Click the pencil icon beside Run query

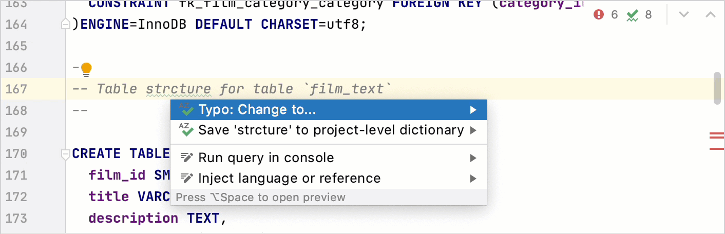pos(186,158)
